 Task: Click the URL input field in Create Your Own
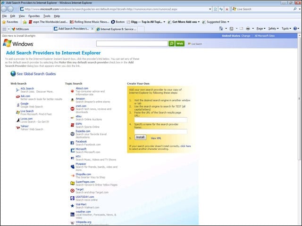pos(160,120)
